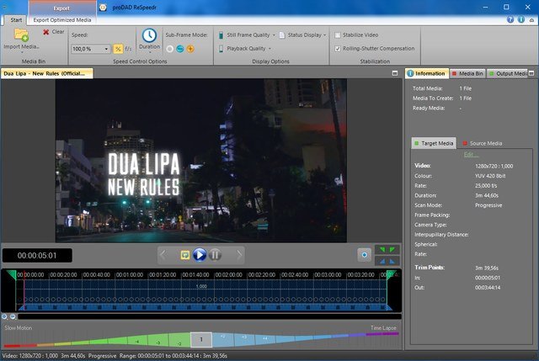Switch speed unit to percent
This screenshot has width=539, height=361.
tap(118, 49)
